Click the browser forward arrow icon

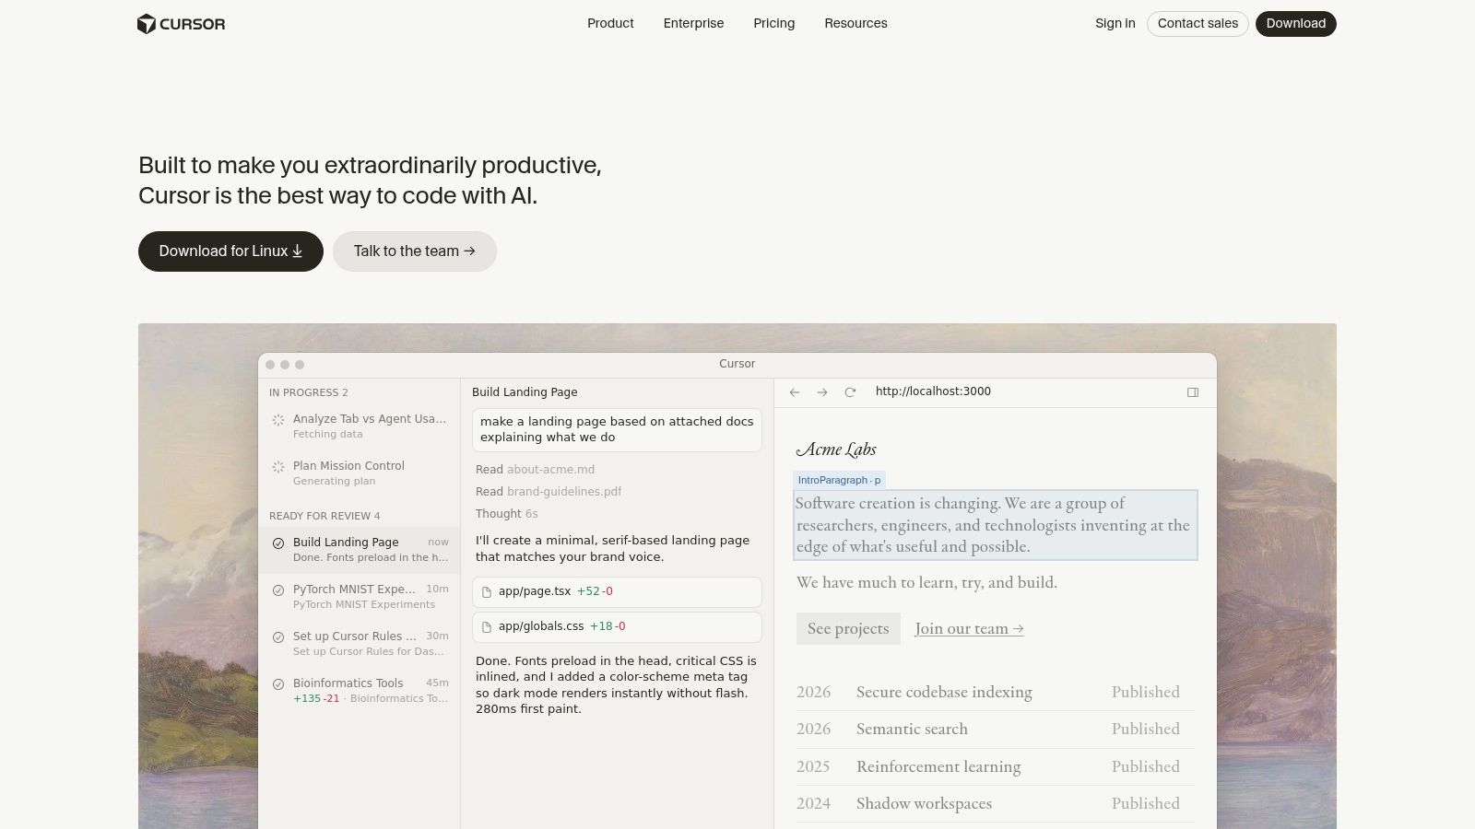(822, 392)
